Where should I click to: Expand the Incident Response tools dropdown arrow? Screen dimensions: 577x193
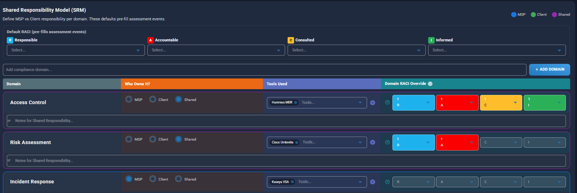pos(360,182)
